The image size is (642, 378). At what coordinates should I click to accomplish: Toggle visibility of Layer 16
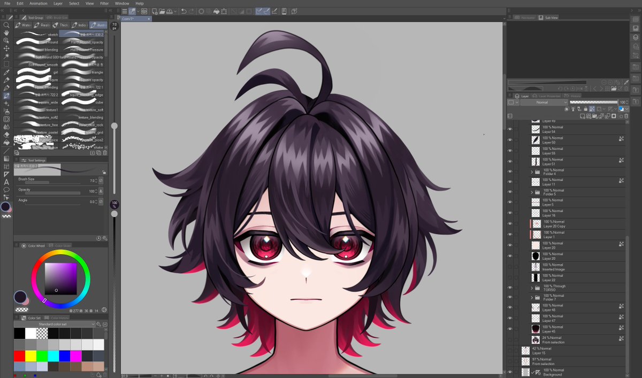pyautogui.click(x=510, y=213)
